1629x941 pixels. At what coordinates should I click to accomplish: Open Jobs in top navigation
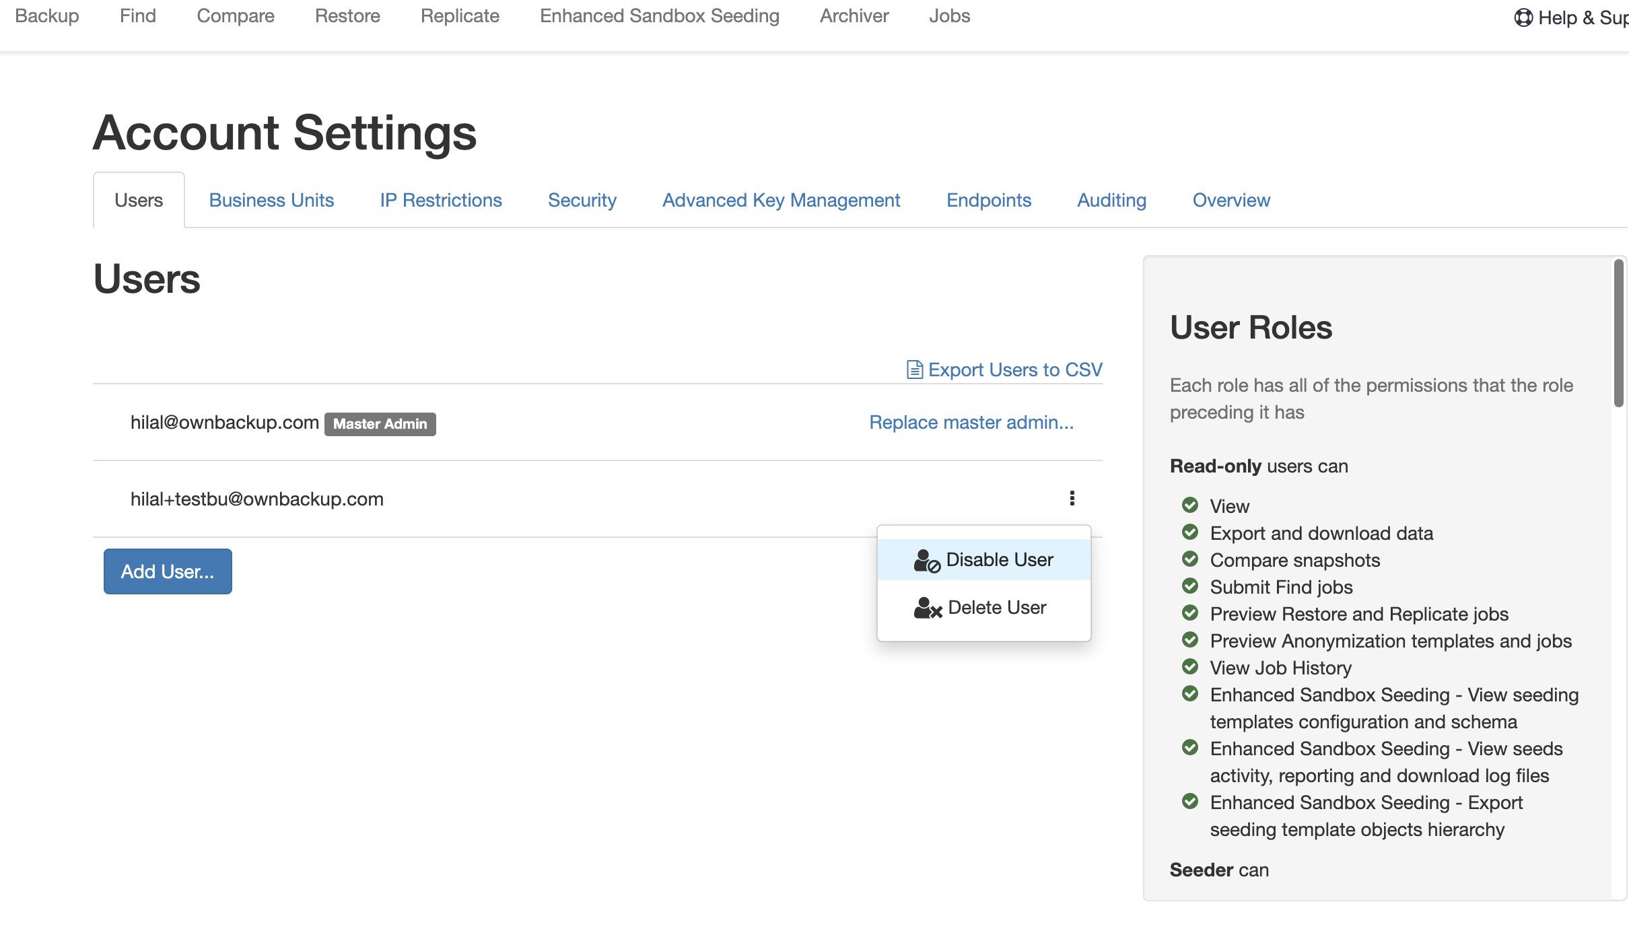pos(949,16)
